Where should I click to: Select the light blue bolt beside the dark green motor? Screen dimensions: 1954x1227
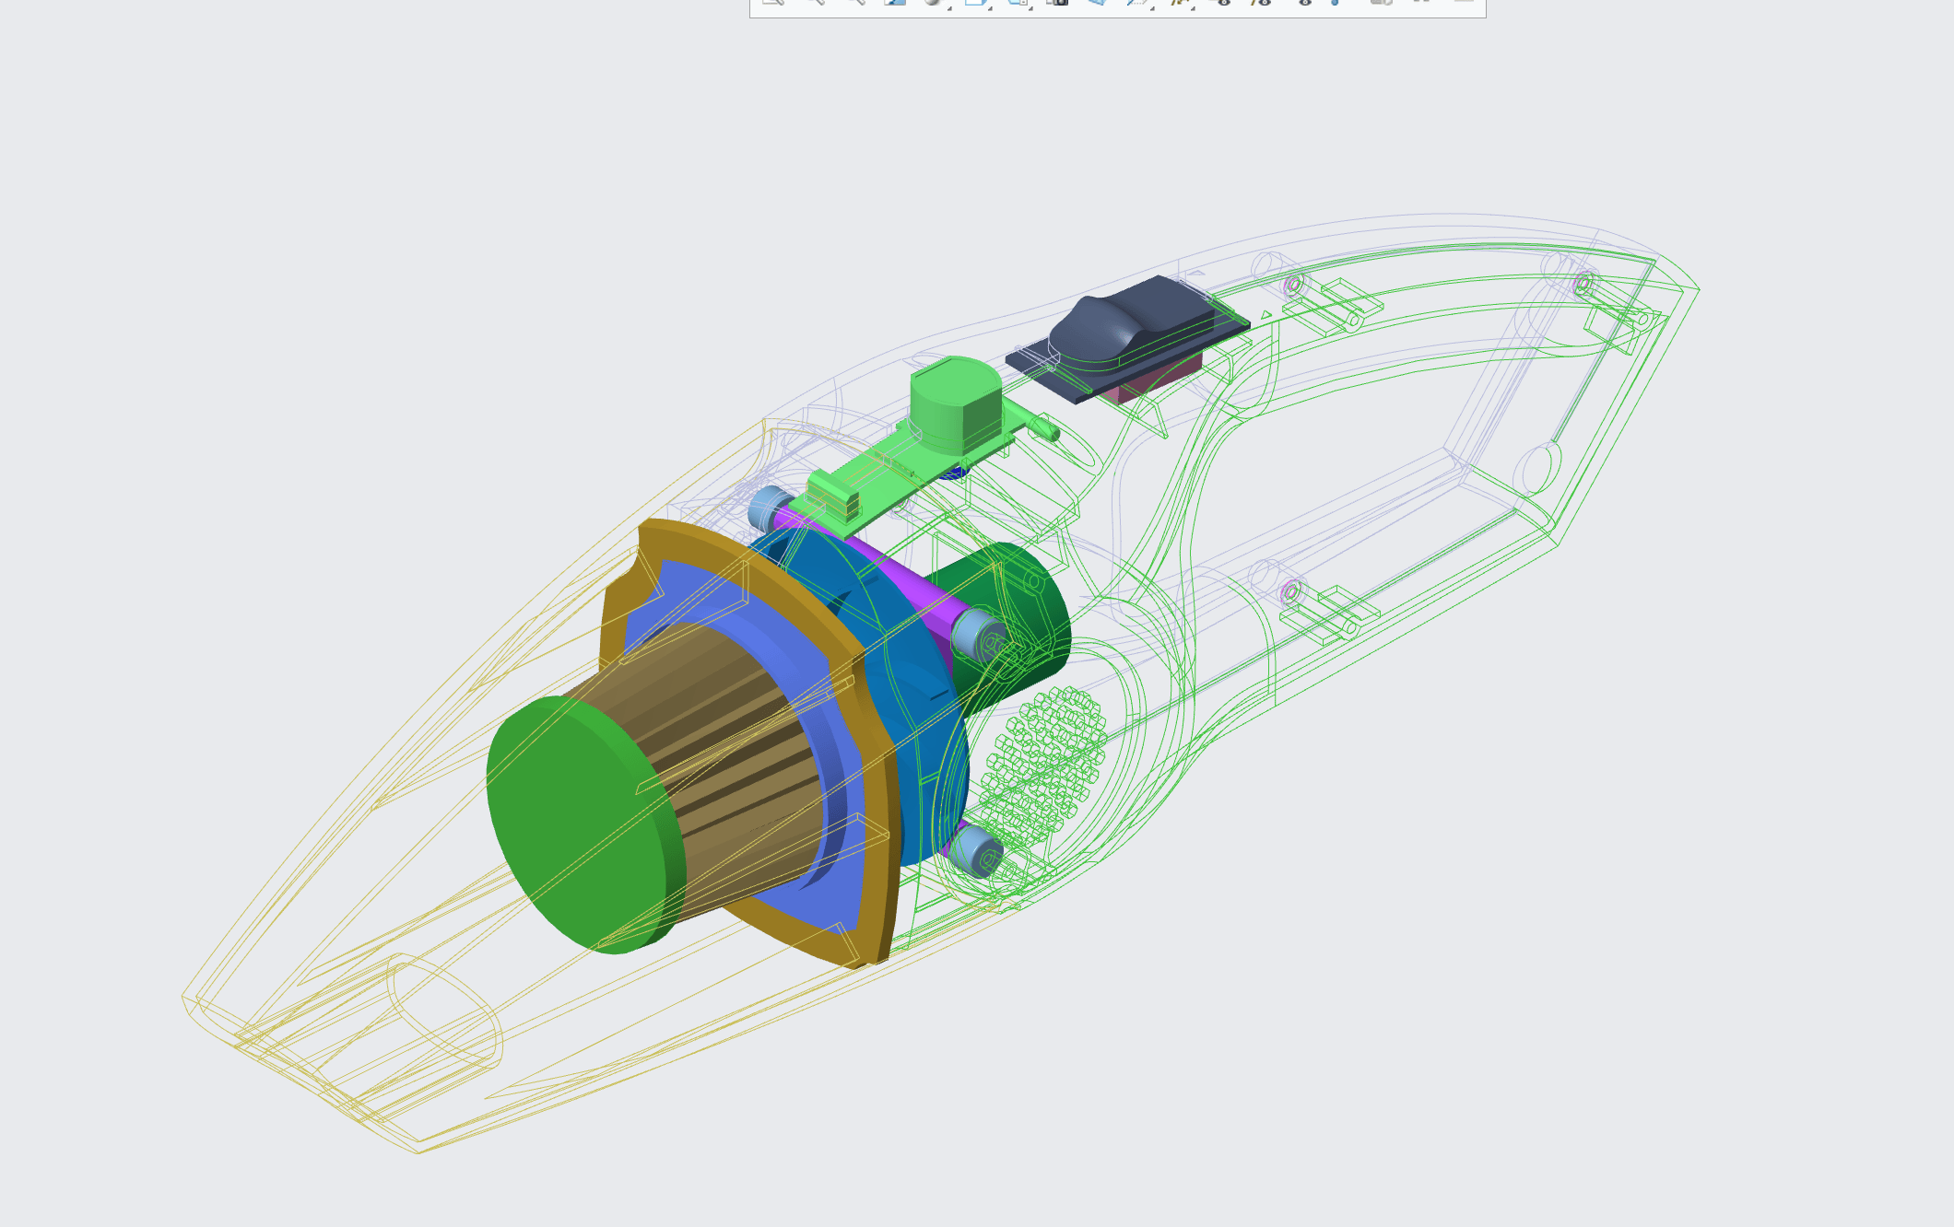(x=979, y=635)
